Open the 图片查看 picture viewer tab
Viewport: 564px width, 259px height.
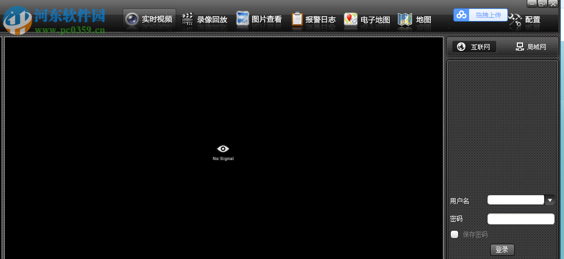coord(259,19)
